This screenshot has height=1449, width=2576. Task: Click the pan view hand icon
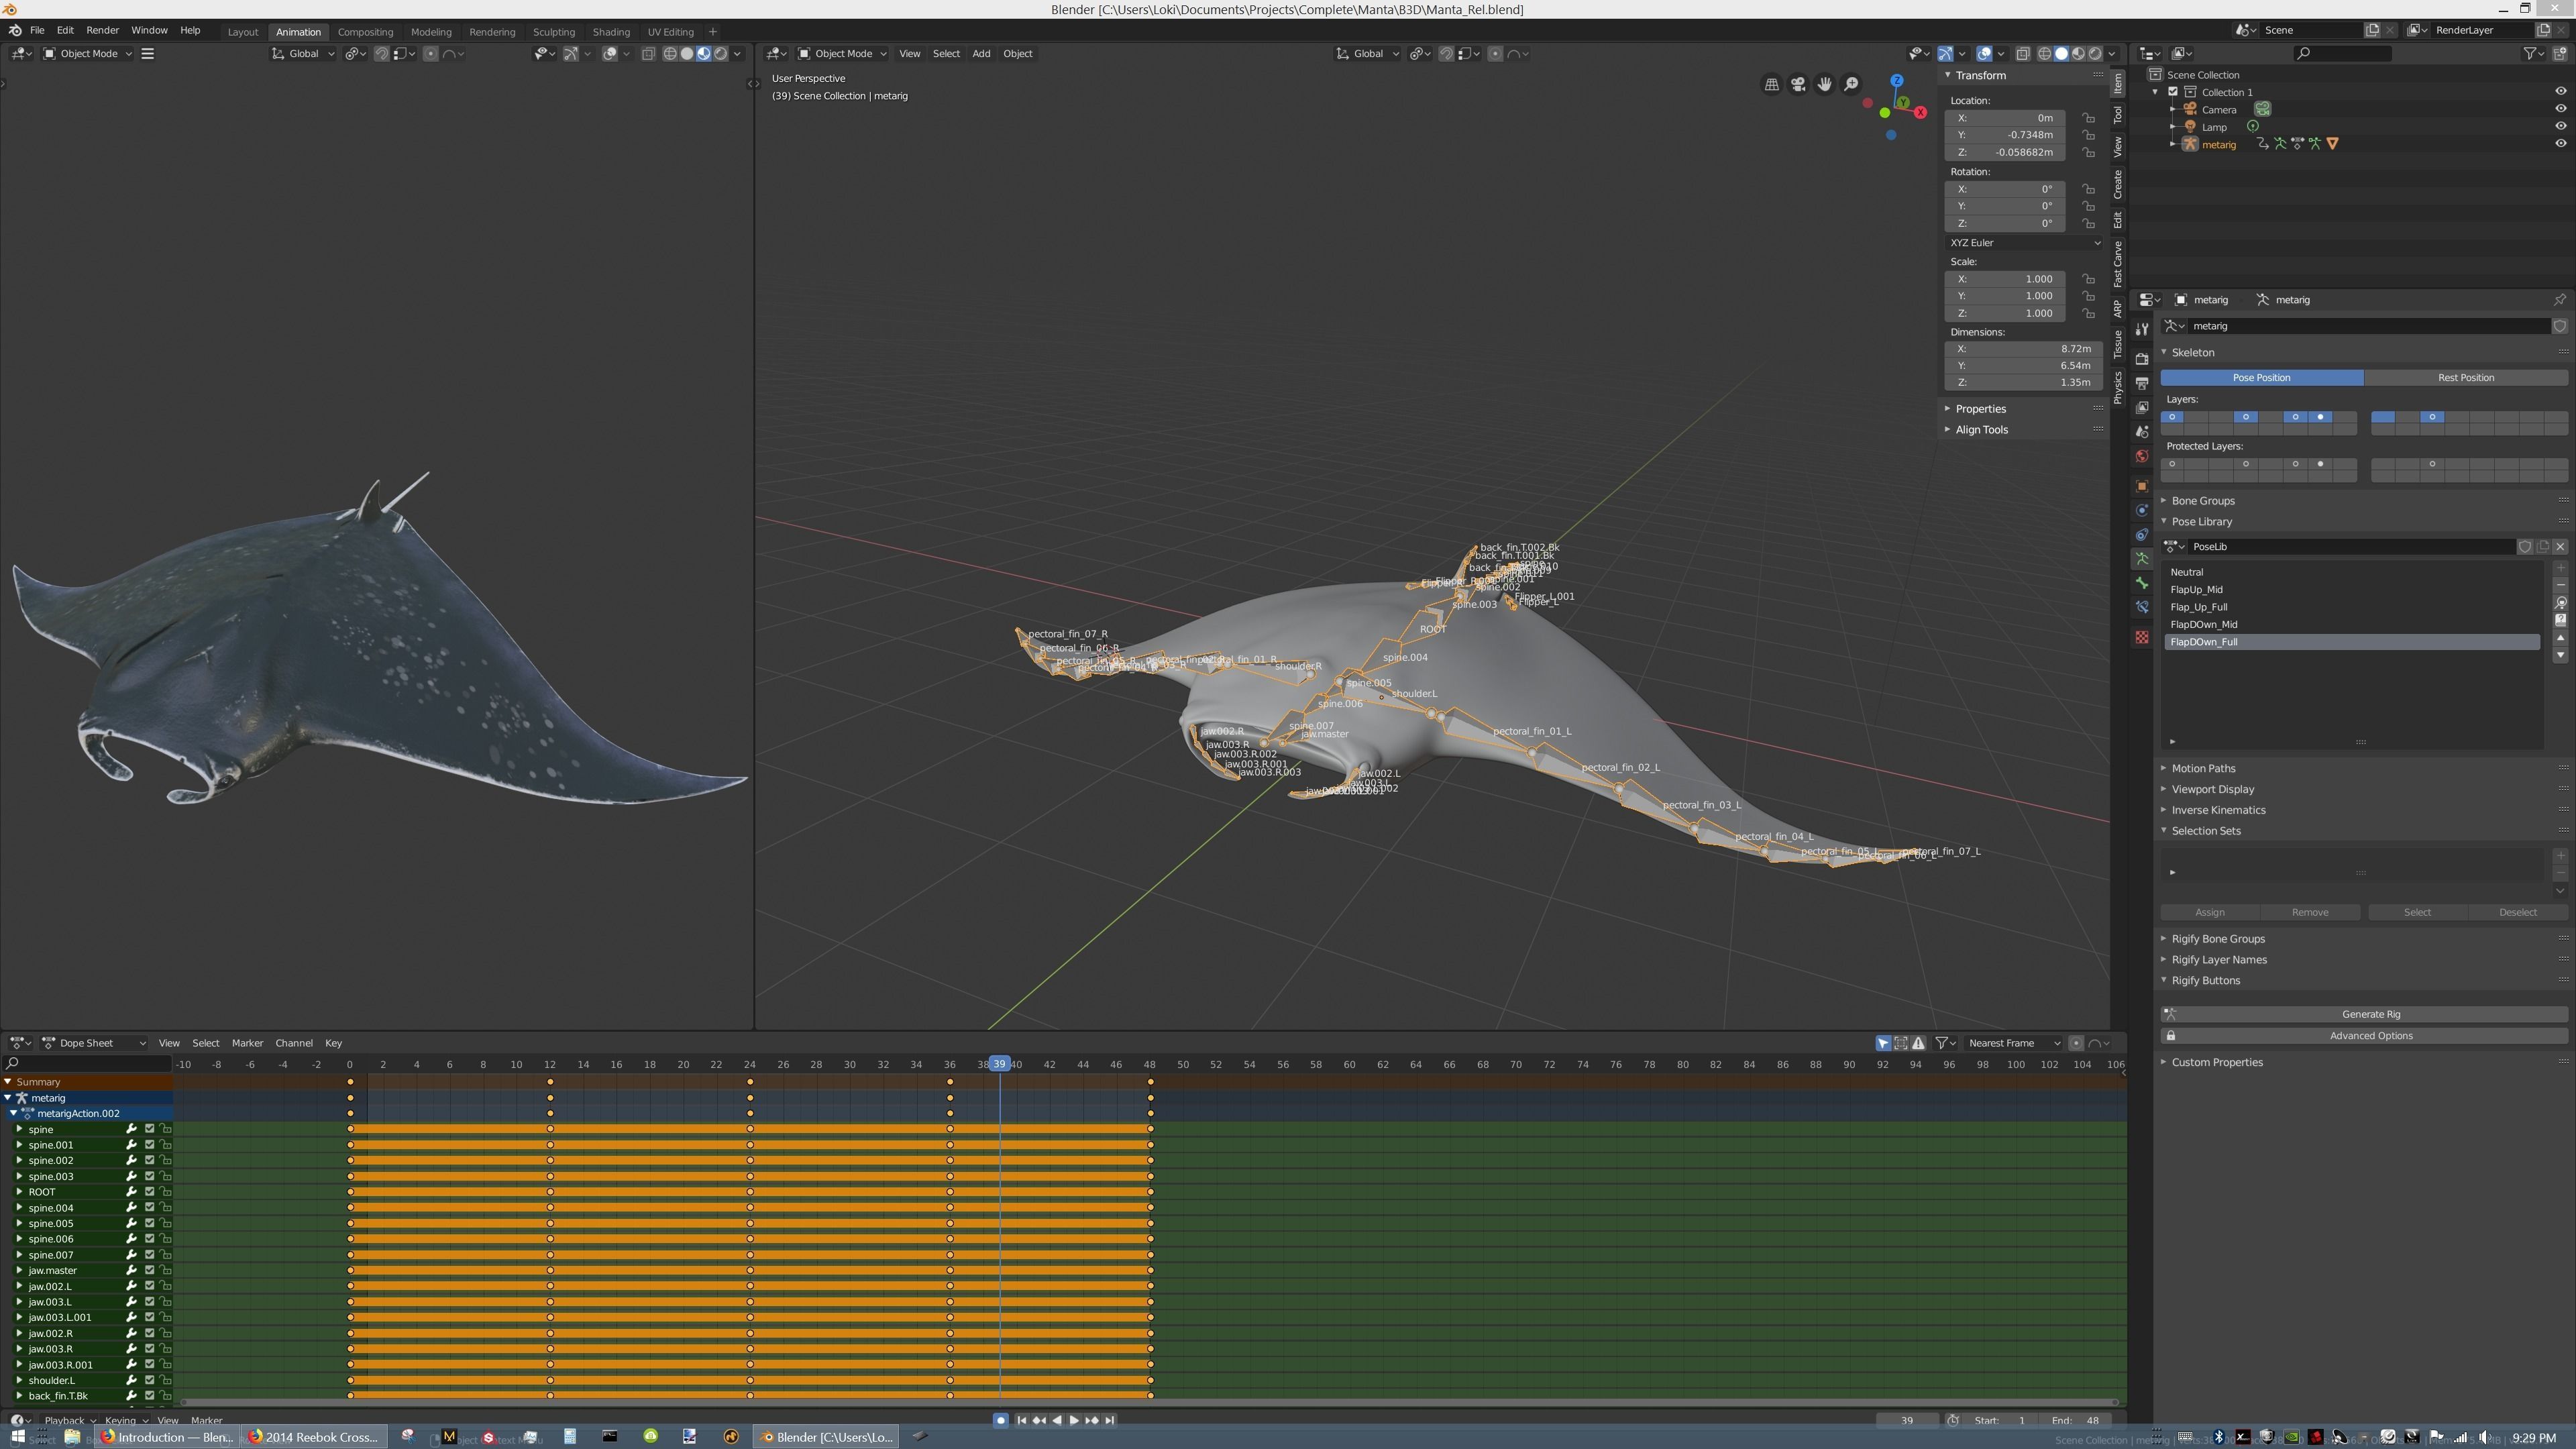coord(1825,85)
